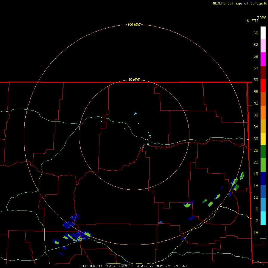Select the light blue legend swatch
Screen dimensions: 268x268
(x=263, y=205)
